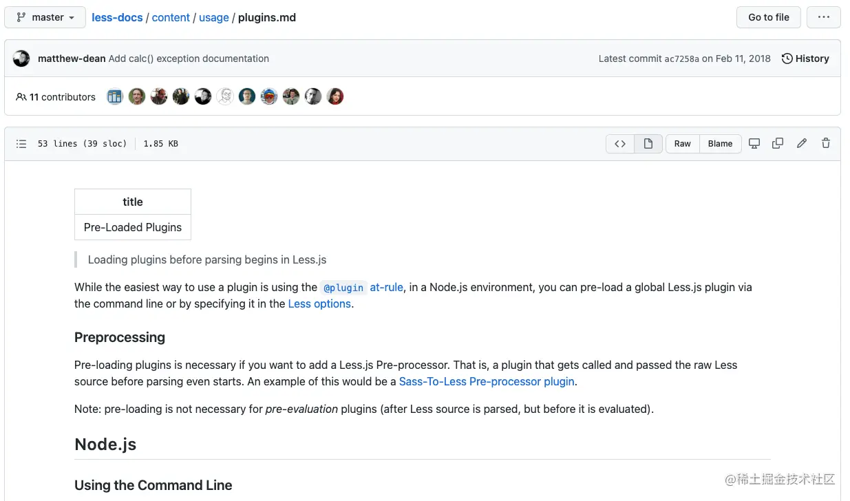Open the Blame view

pos(720,144)
